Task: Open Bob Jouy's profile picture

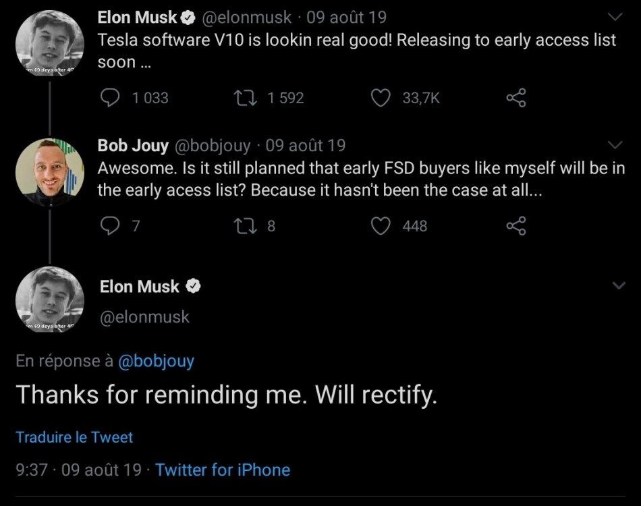Action: point(49,169)
